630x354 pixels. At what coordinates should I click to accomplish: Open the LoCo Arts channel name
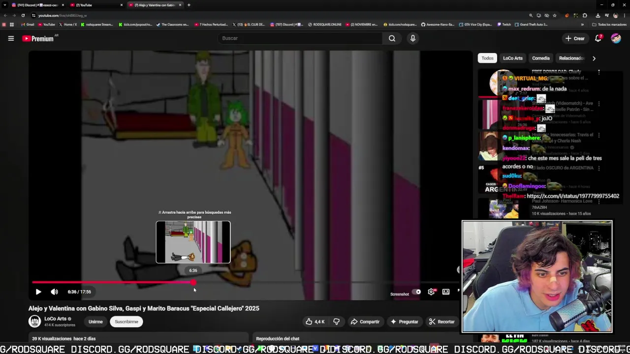point(55,319)
